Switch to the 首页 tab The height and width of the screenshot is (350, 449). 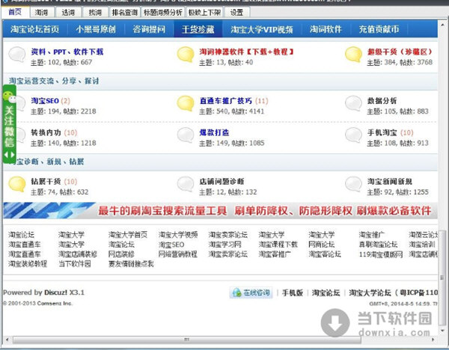[x=15, y=12]
